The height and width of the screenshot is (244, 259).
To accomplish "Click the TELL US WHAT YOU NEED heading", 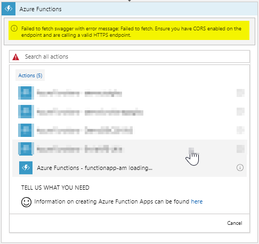I will [x=55, y=188].
